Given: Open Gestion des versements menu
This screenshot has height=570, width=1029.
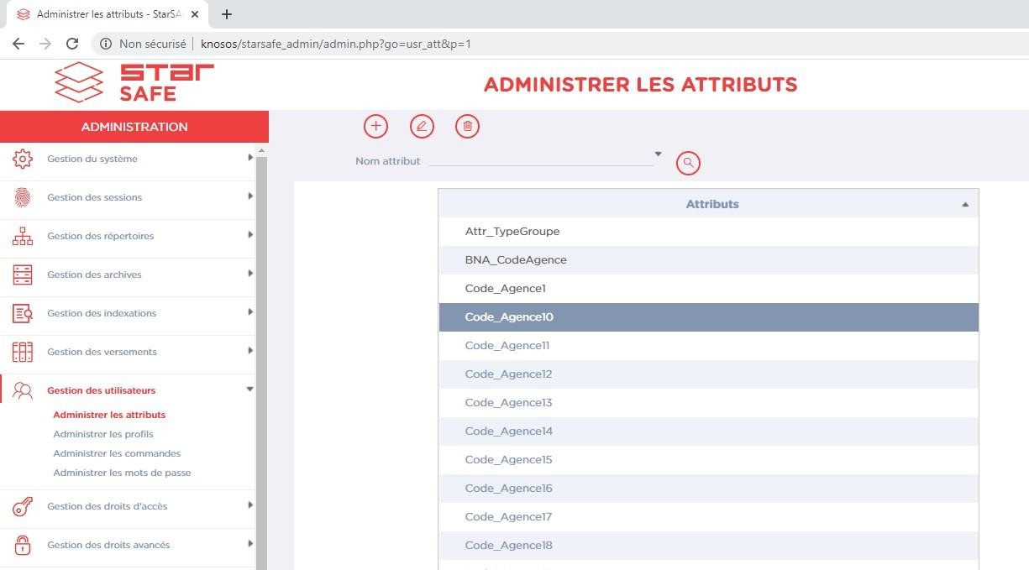Looking at the screenshot, I should [102, 352].
